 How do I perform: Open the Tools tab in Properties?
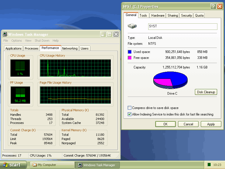[143, 15]
